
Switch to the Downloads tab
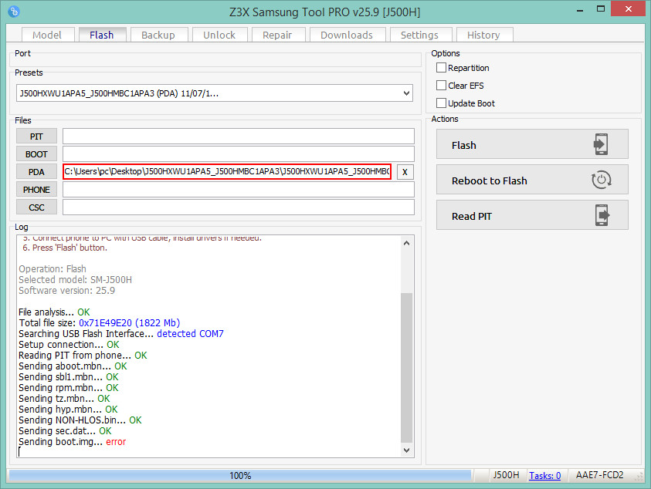tap(347, 35)
